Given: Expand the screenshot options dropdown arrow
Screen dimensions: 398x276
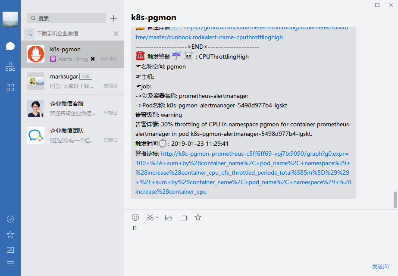Looking at the screenshot, I should (x=157, y=217).
